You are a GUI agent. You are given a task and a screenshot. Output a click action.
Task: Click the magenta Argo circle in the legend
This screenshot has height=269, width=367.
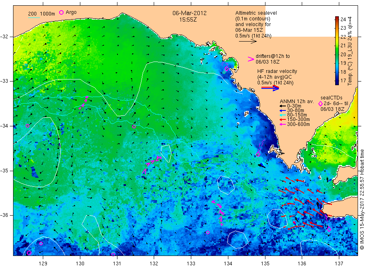[x=61, y=12]
